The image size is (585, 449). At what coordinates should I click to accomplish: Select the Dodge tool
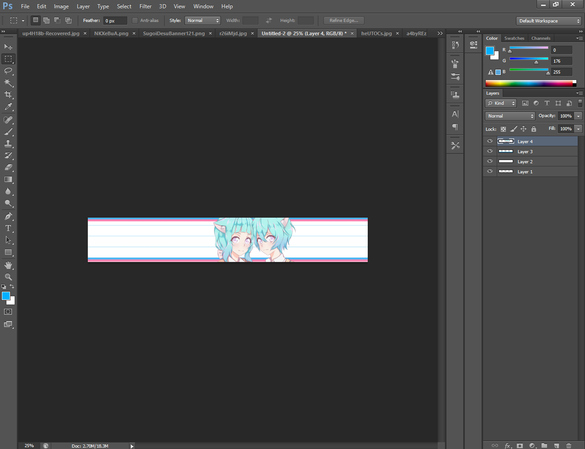tap(8, 203)
